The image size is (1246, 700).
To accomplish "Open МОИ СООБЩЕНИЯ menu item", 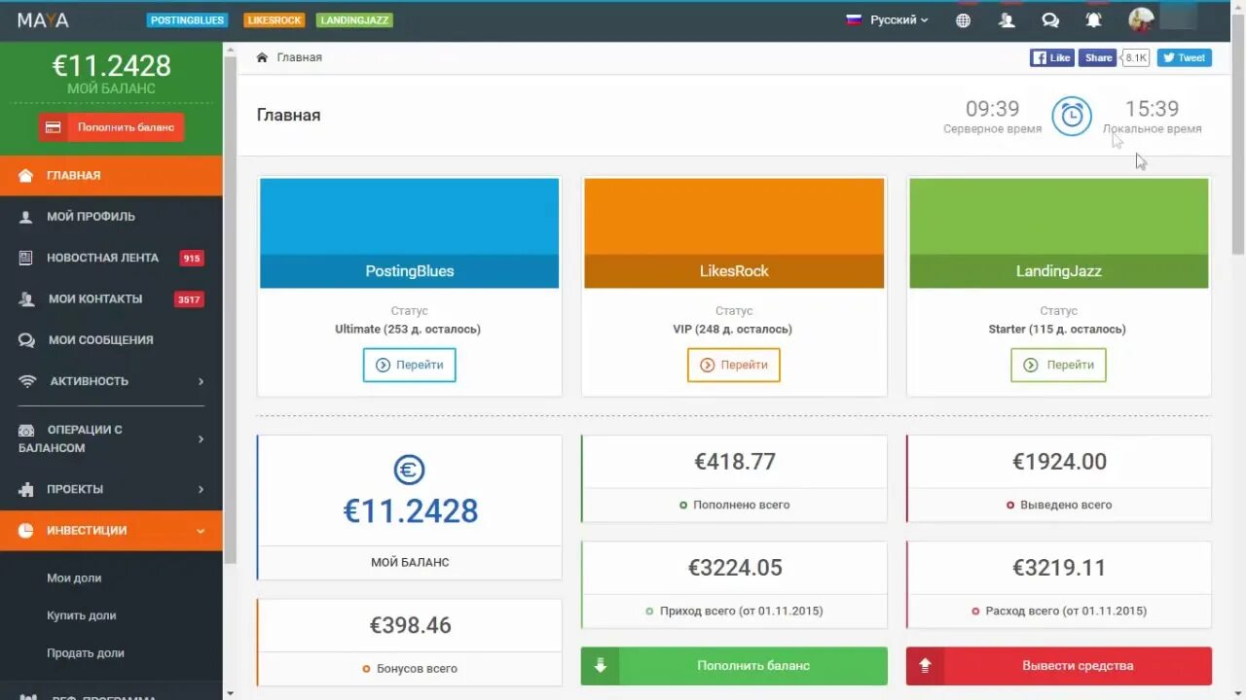I will tap(111, 340).
